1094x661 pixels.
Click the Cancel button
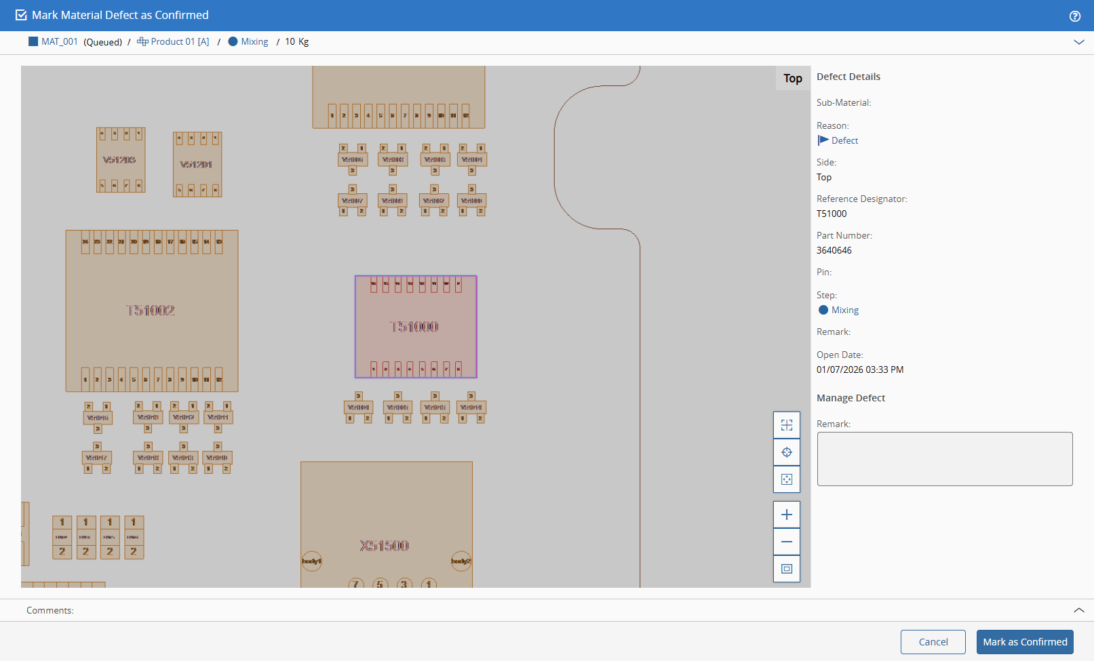[x=933, y=642]
